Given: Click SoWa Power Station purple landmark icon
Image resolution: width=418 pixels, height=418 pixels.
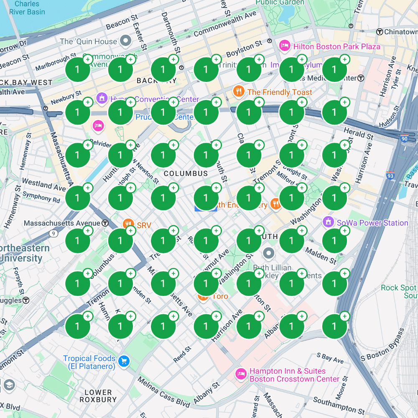Looking at the screenshot, I should 328,222.
